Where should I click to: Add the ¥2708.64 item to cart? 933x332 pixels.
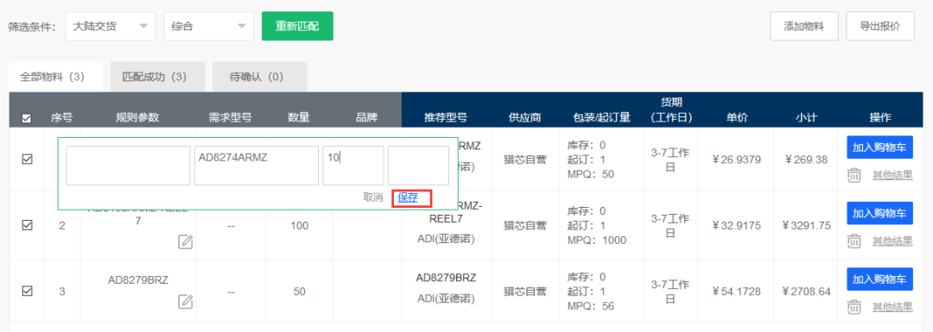(x=879, y=279)
